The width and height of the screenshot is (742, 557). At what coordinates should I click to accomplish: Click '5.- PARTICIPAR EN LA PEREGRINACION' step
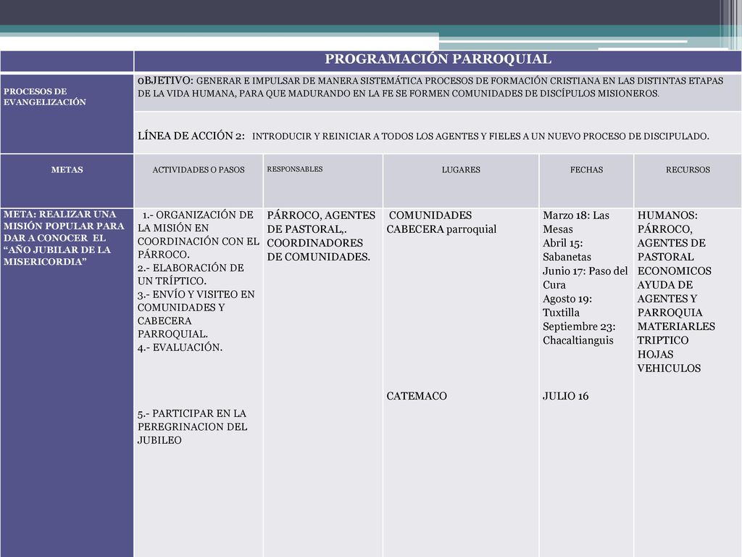coord(192,426)
